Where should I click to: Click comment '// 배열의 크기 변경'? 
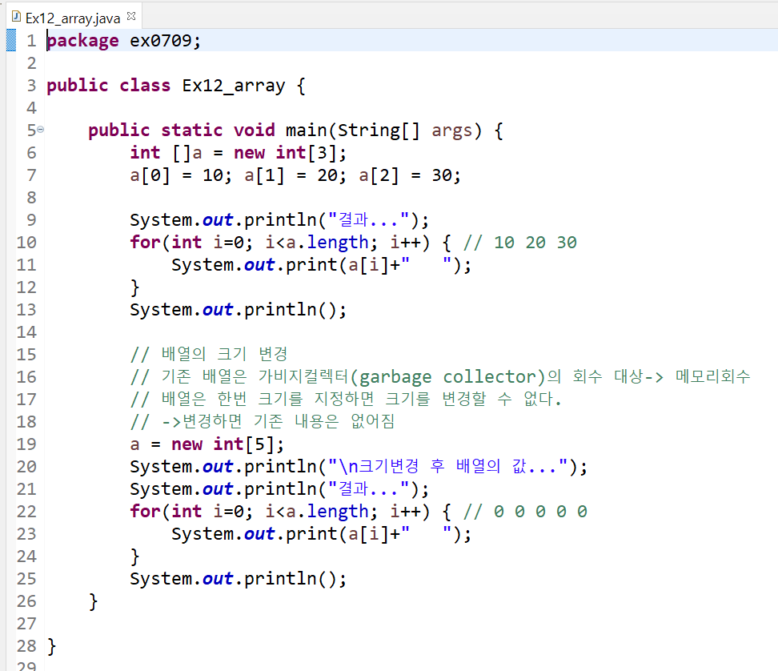tap(209, 355)
